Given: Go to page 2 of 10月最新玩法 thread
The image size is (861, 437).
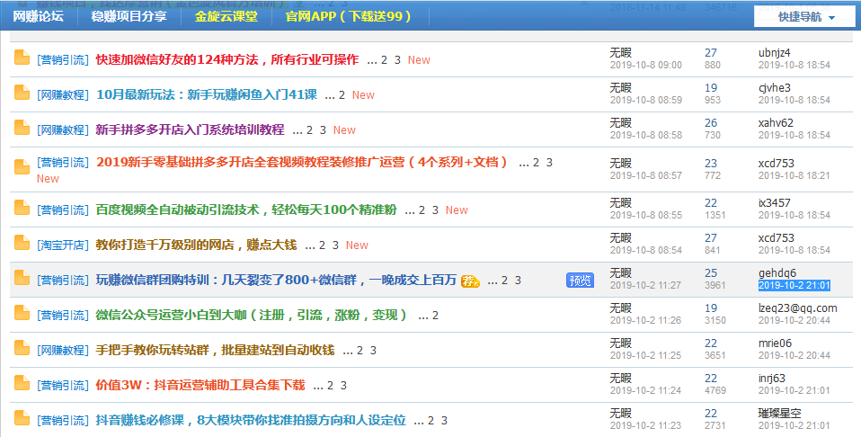Looking at the screenshot, I should point(342,95).
